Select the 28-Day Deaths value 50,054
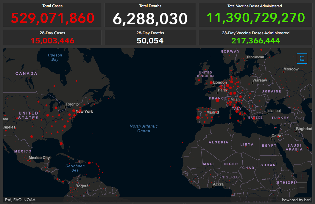Viewport: 315px width, 204px height. pyautogui.click(x=150, y=41)
